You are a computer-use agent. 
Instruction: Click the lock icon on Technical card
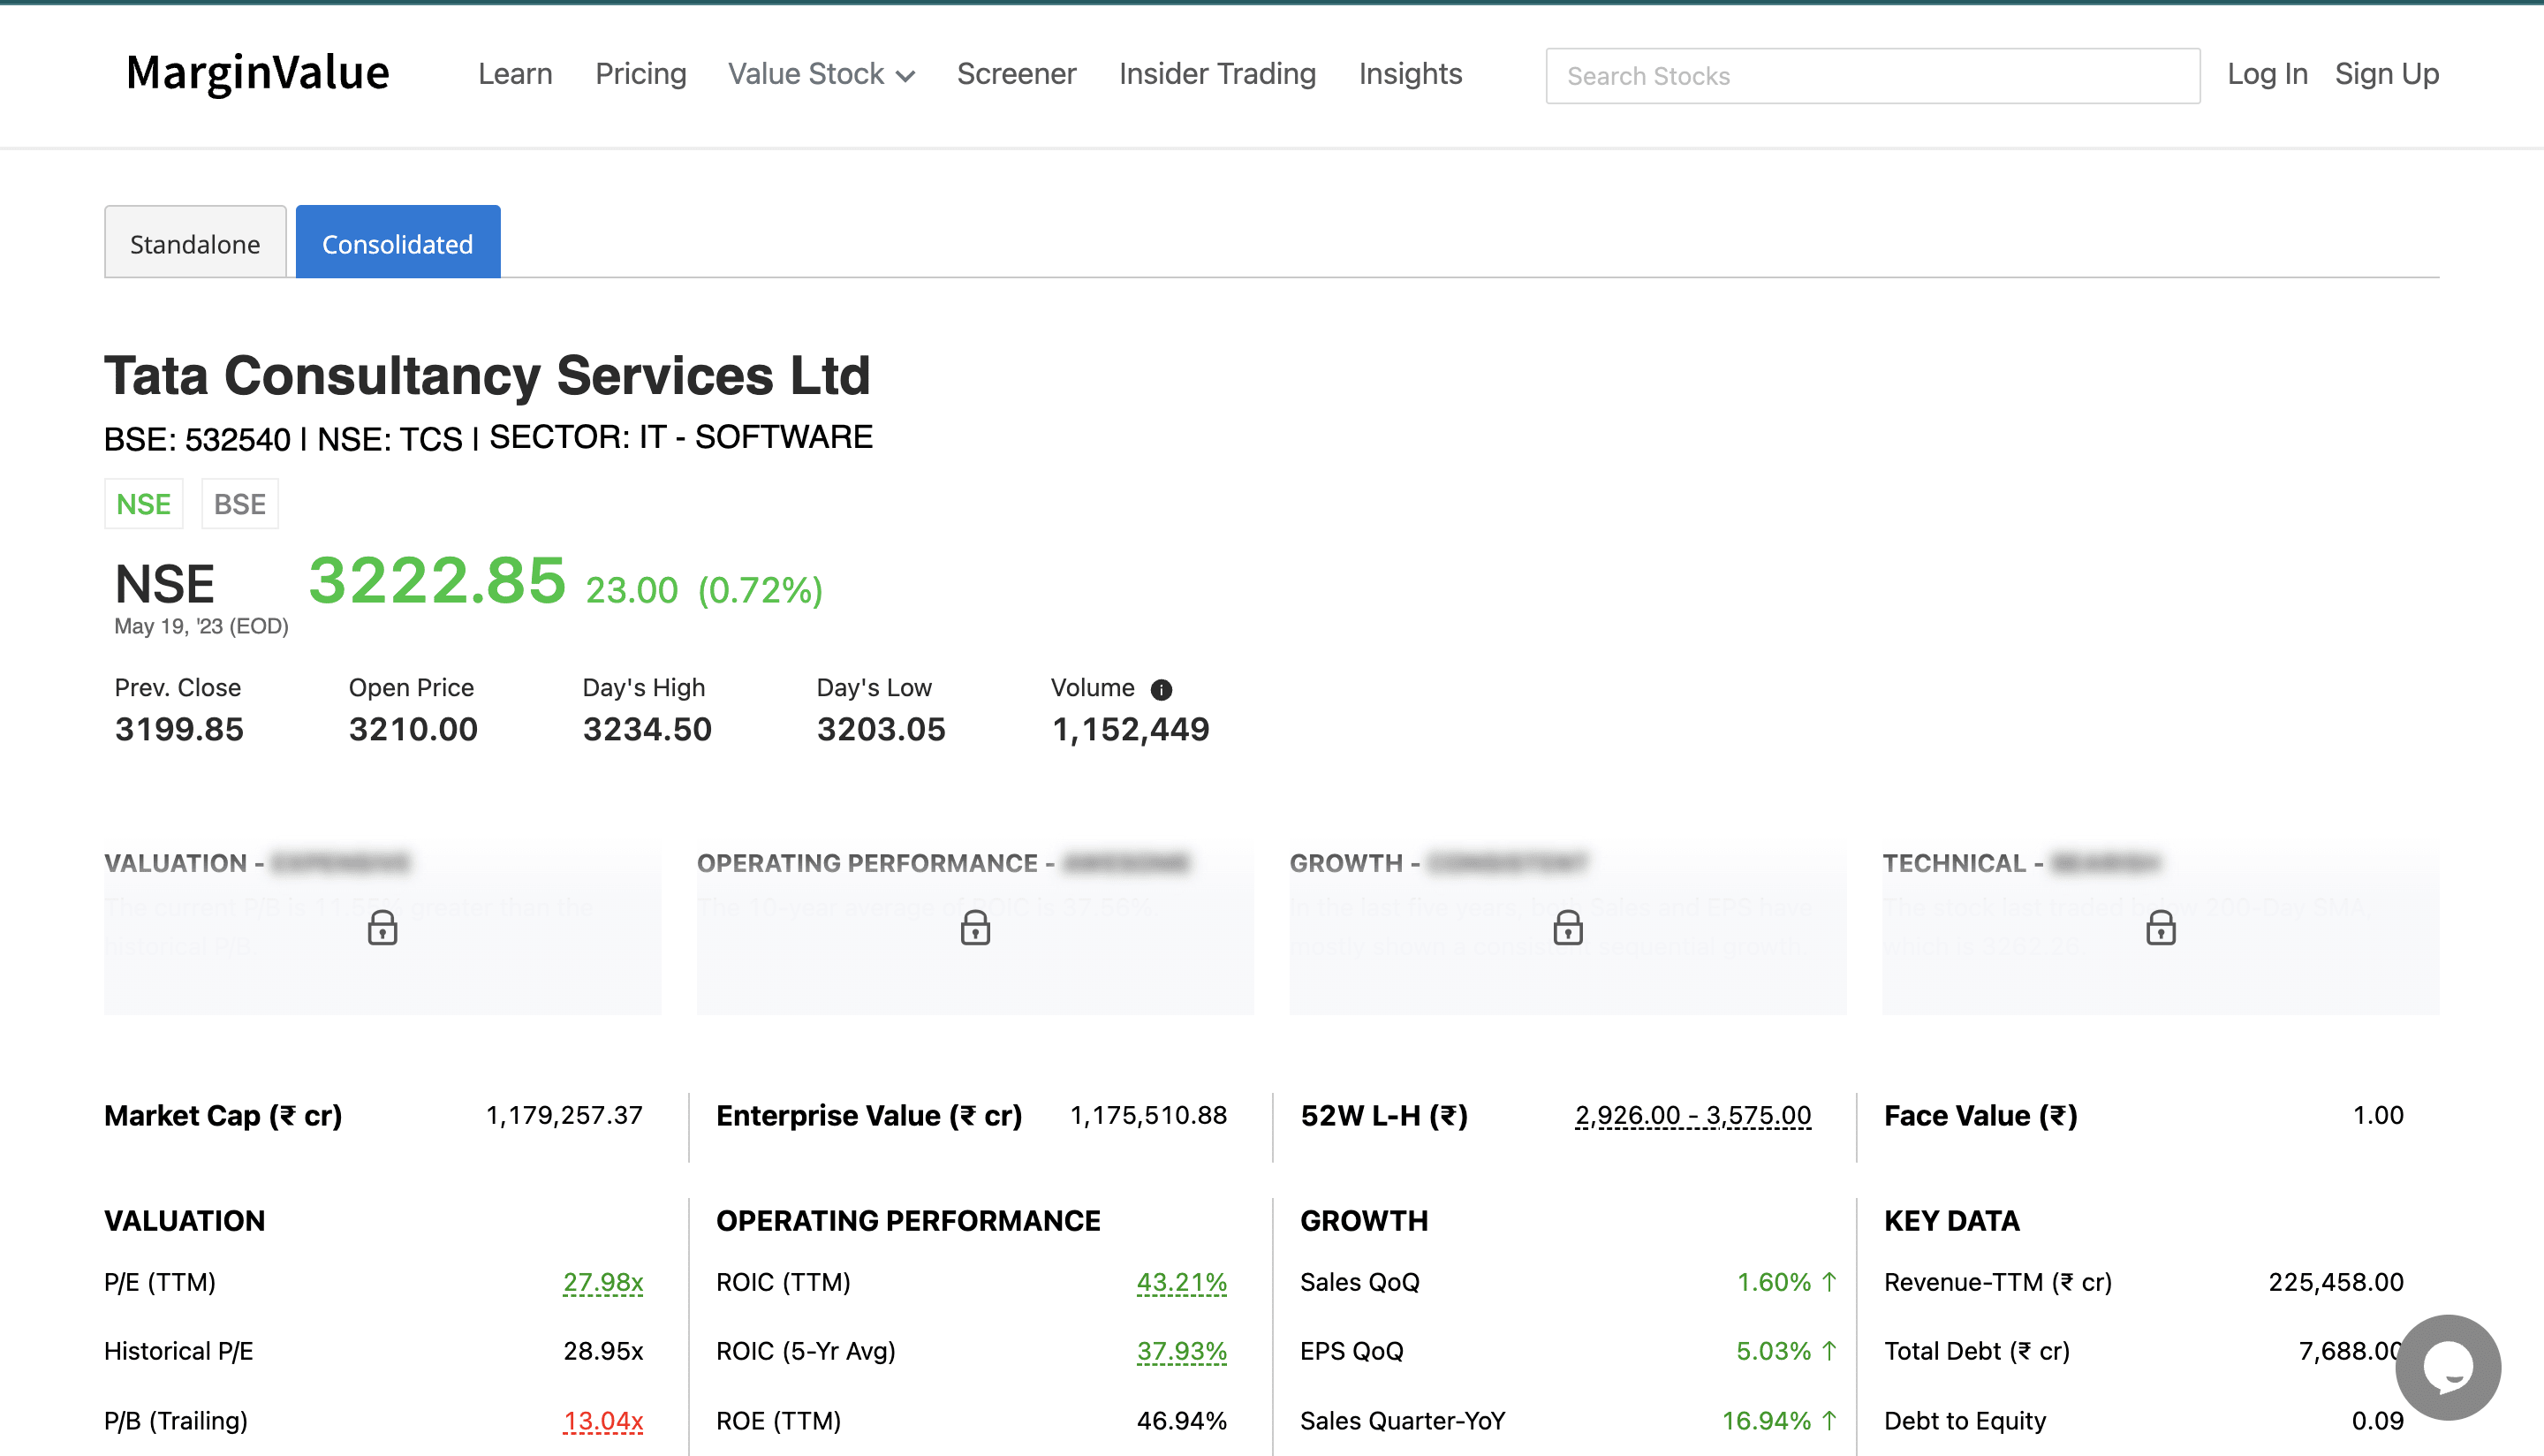pyautogui.click(x=2160, y=928)
